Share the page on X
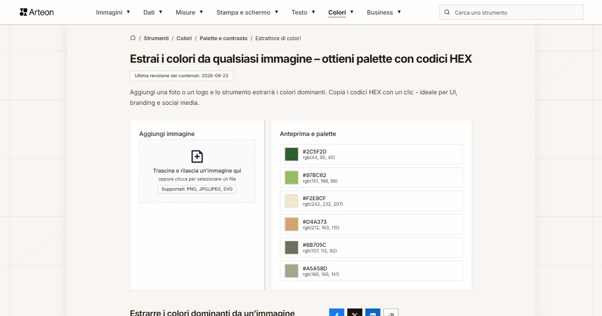The image size is (602, 316). 355,312
